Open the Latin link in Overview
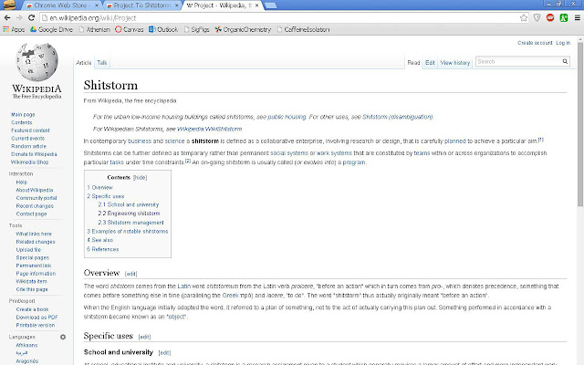 point(183,286)
